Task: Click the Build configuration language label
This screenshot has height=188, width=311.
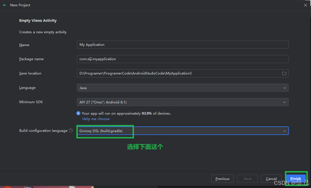Action: (43, 131)
